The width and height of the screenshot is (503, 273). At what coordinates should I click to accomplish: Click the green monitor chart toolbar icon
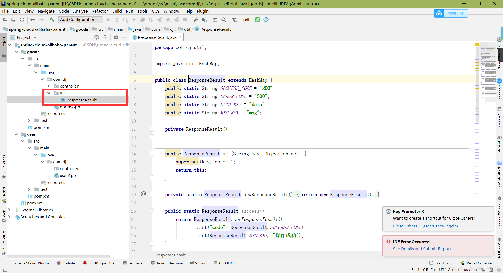pyautogui.click(x=258, y=20)
